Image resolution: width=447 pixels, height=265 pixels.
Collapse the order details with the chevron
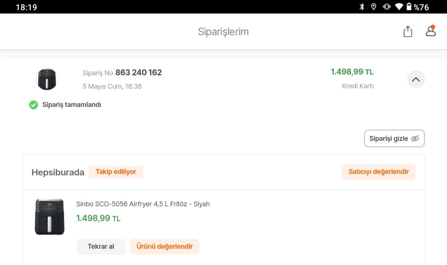(416, 79)
